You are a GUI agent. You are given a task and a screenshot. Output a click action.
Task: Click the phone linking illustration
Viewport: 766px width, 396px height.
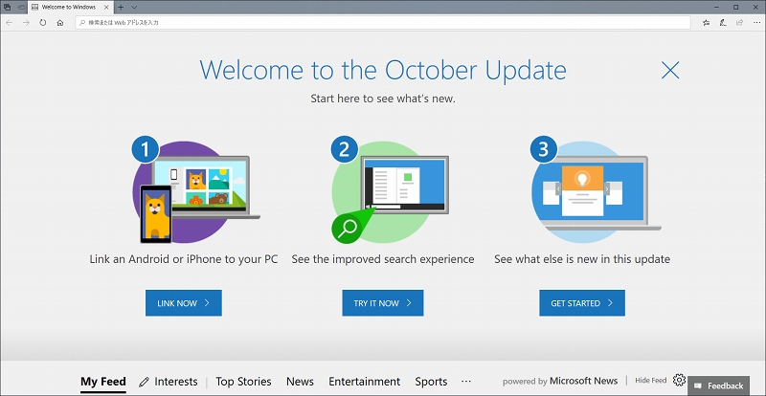194,190
